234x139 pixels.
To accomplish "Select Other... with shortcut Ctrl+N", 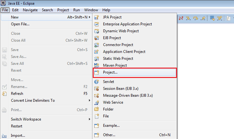I will tap(135, 135).
